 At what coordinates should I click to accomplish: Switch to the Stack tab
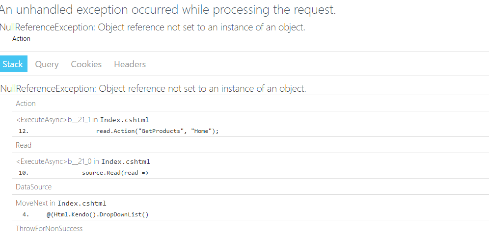click(13, 64)
